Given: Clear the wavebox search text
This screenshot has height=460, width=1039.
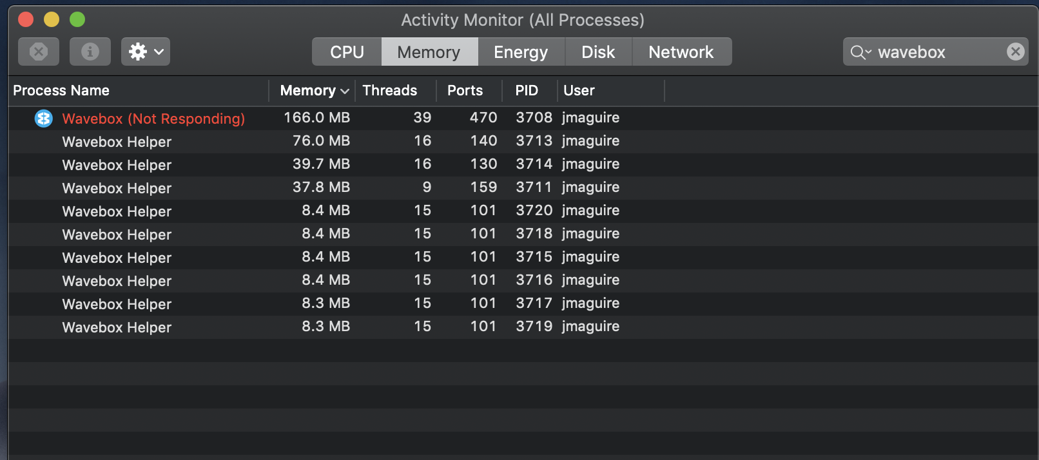Looking at the screenshot, I should 1016,52.
